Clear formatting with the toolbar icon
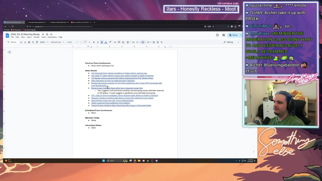322x181 pixels. click(x=162, y=42)
